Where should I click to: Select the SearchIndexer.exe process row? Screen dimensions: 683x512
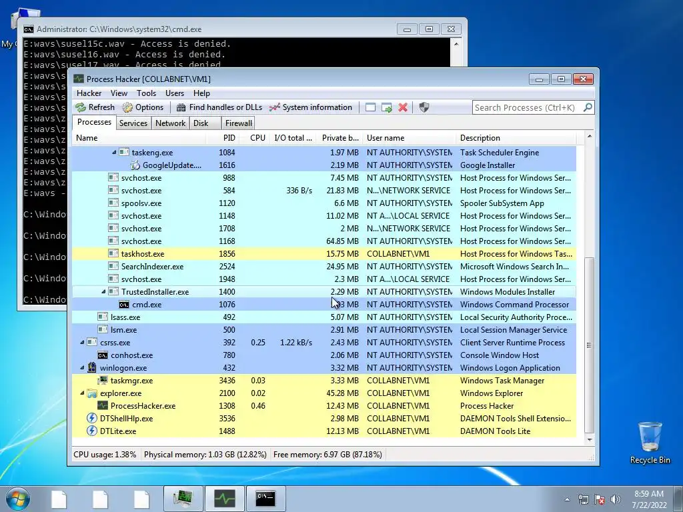pos(324,267)
